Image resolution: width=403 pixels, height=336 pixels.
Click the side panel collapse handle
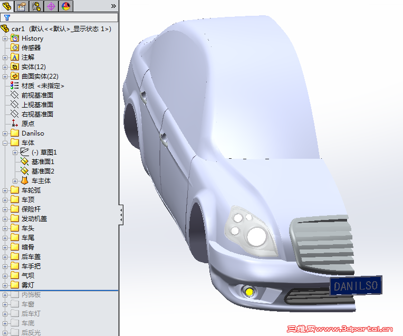pos(121,215)
